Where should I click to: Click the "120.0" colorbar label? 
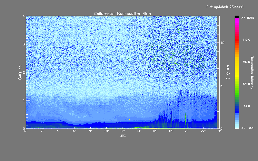pyautogui.click(x=246, y=84)
